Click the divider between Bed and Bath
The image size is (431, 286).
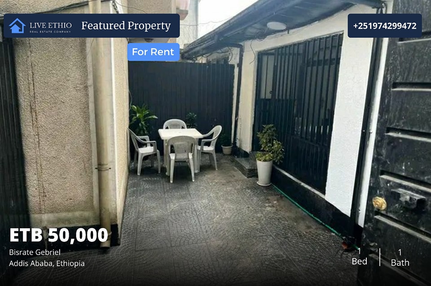click(380, 257)
